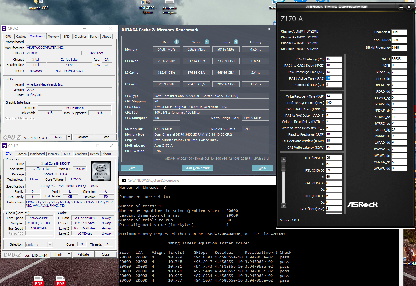Select the корсар 3333 desktop icon
416x286 pixels.
[x=39, y=5]
